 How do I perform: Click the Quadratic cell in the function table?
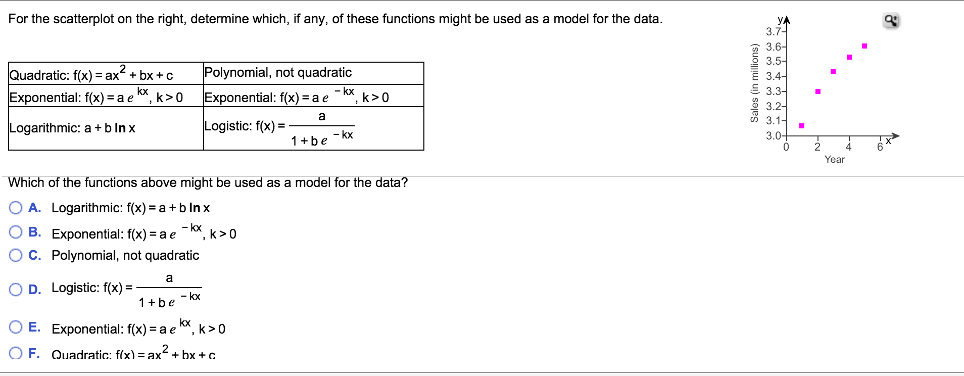pos(106,74)
